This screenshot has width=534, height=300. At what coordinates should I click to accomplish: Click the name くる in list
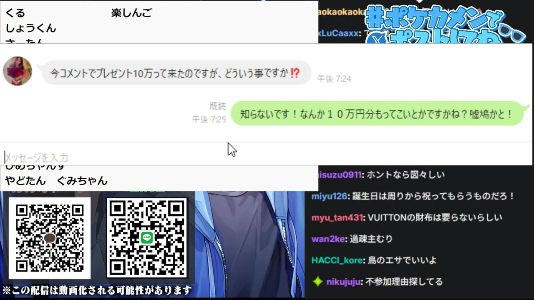(15, 13)
